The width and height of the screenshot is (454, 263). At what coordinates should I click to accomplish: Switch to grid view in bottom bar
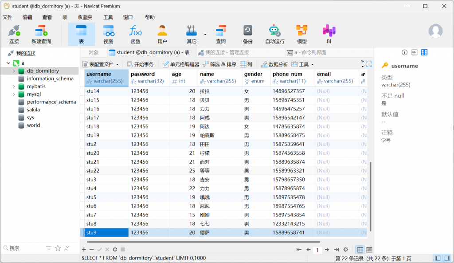tap(360, 250)
